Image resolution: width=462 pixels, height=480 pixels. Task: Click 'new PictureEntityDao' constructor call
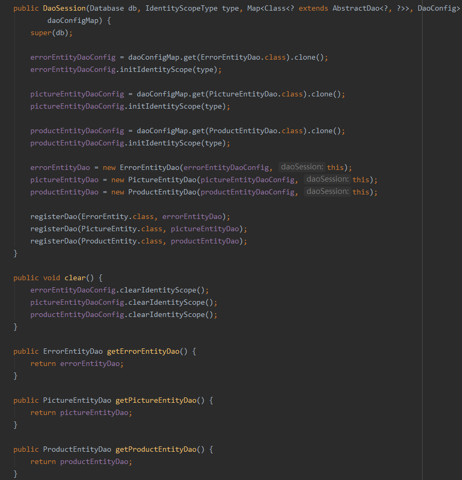point(154,180)
